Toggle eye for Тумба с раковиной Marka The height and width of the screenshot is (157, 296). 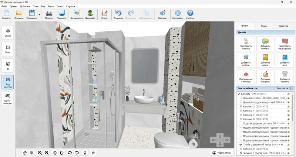click(289, 145)
